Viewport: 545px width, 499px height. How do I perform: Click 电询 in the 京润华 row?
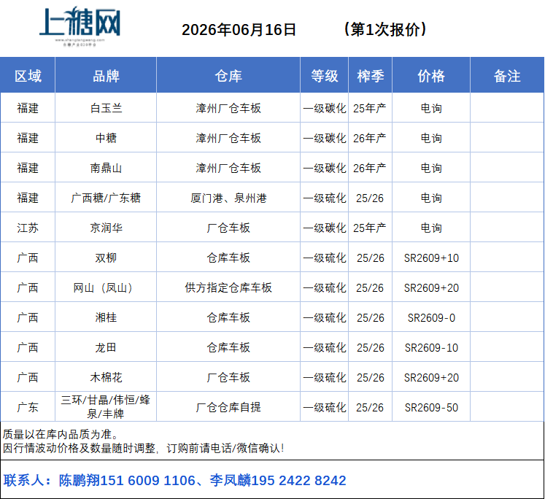coord(431,228)
